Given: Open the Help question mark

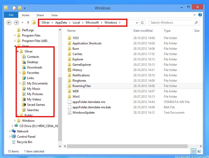Looking at the screenshot, I should (200, 15).
